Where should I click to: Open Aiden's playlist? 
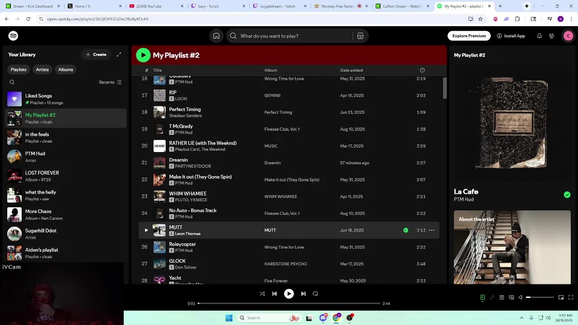coord(66,253)
